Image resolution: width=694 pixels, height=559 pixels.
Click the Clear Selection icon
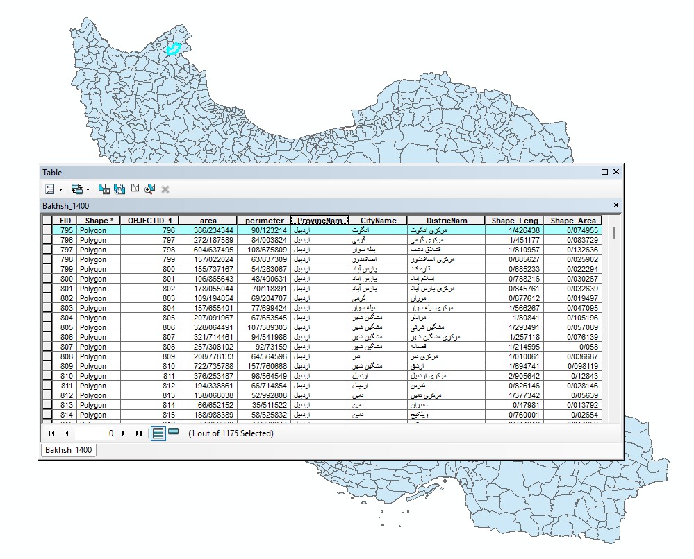coord(135,188)
